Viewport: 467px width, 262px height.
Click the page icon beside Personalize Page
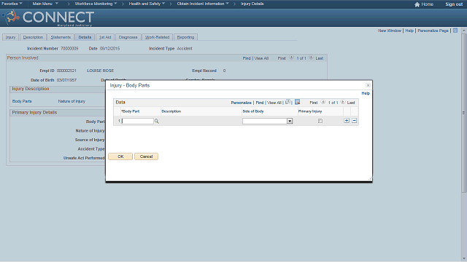pos(455,31)
